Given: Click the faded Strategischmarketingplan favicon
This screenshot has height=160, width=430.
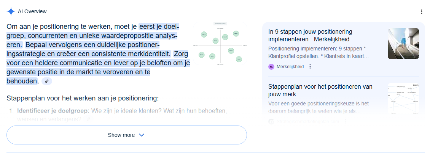Looking at the screenshot, I should (271, 121).
